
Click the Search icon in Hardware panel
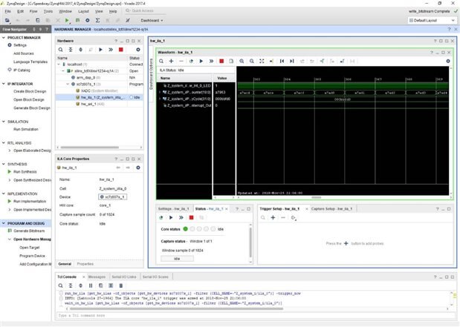coord(62,49)
